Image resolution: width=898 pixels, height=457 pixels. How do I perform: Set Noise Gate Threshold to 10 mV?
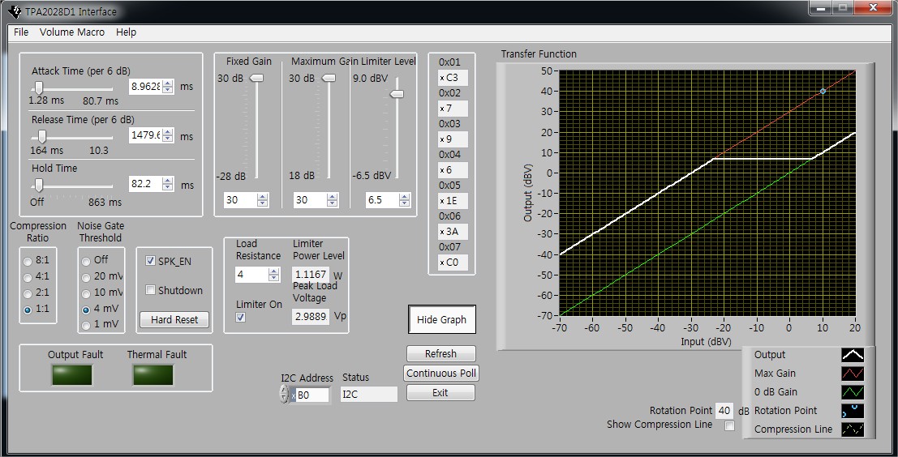(86, 293)
